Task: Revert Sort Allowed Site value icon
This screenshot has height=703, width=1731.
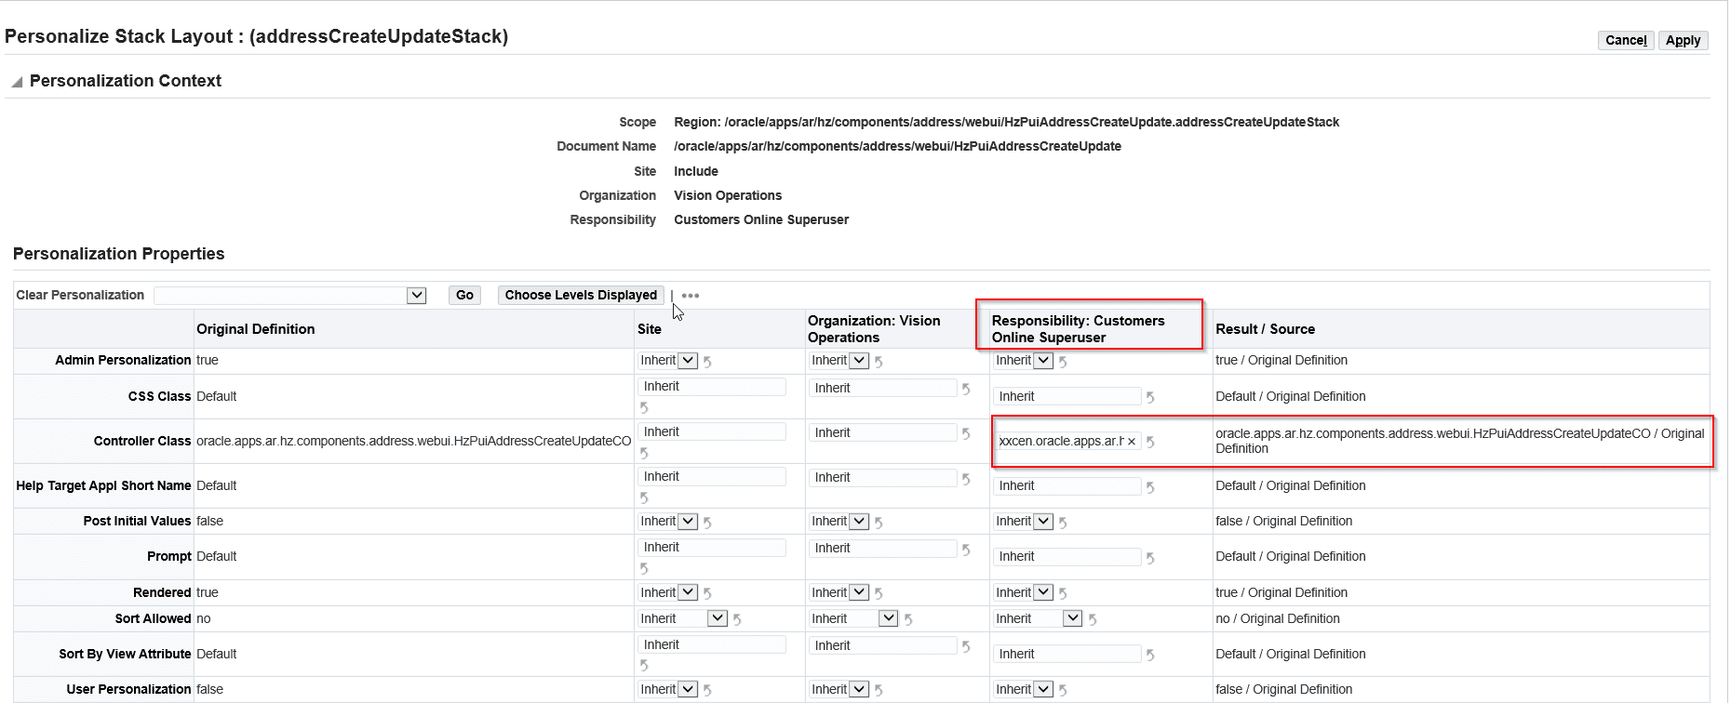Action: 737,619
